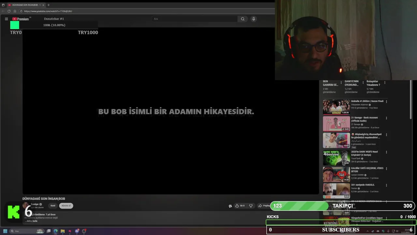Screen dimensions: 417x235
Task: Open Discord from the taskbar
Action: [77, 231]
